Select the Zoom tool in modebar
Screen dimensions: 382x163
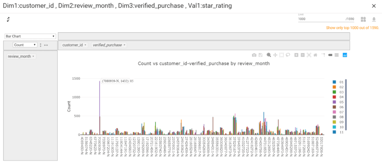(x=269, y=55)
